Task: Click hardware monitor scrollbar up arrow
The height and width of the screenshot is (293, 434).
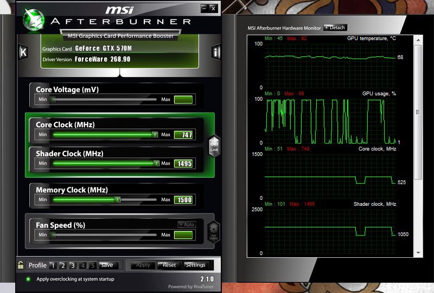Action: [418, 41]
